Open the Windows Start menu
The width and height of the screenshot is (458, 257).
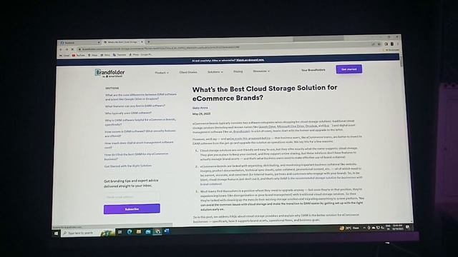click(x=56, y=233)
